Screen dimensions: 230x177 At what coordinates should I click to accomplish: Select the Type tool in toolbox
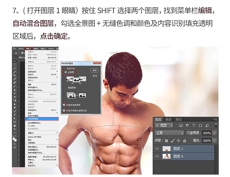tap(14, 115)
